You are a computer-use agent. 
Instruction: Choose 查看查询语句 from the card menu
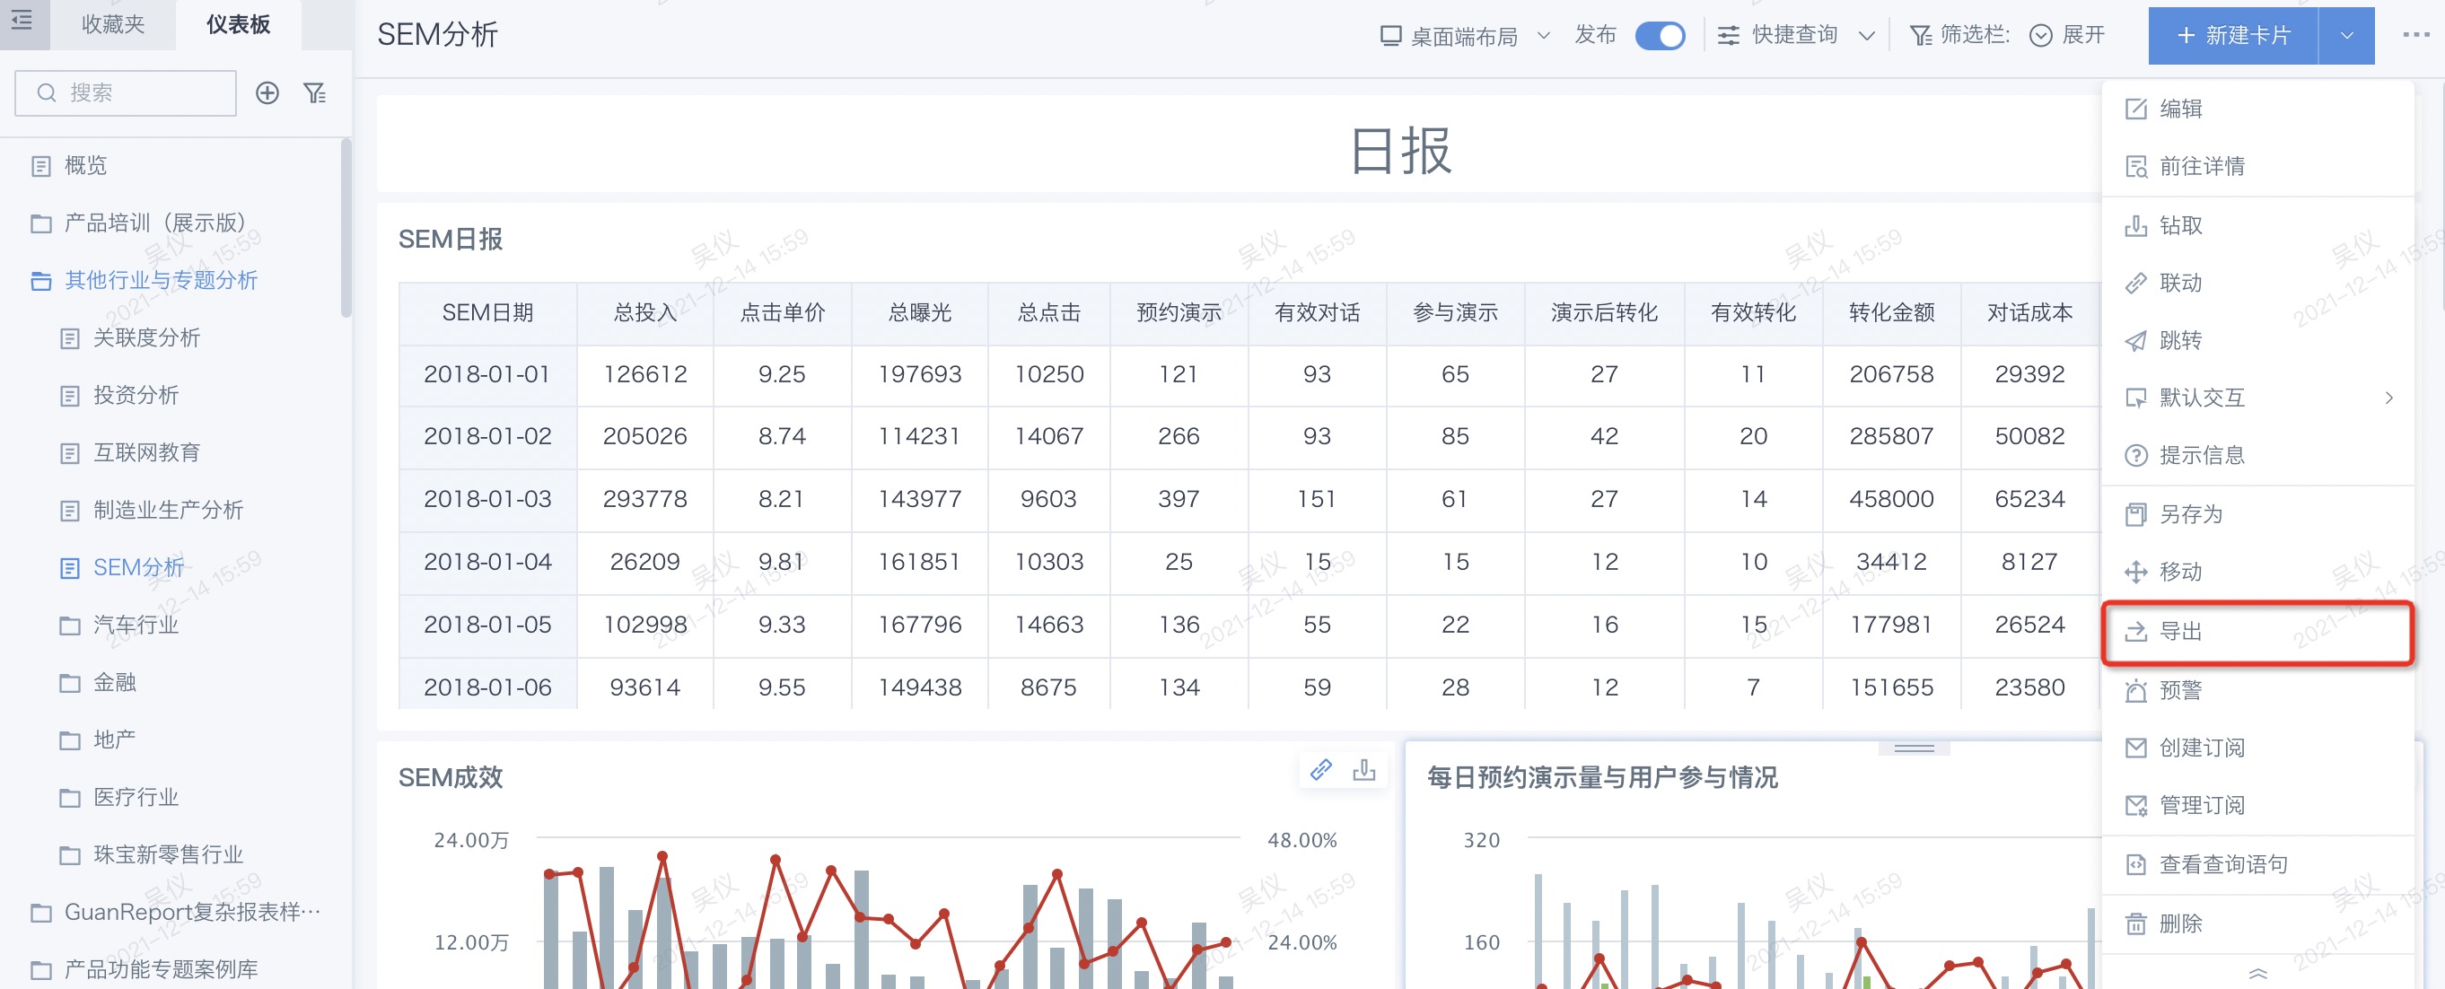tap(2258, 864)
